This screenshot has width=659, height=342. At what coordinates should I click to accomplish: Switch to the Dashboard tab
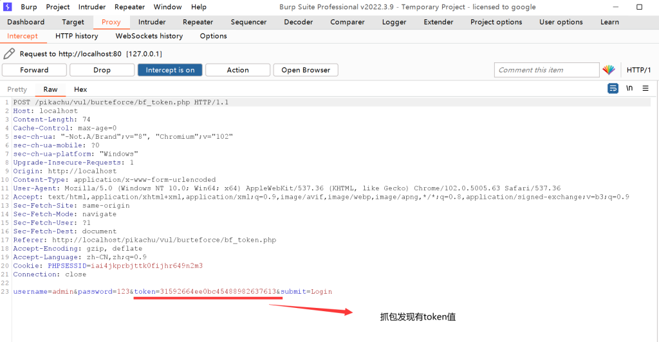click(26, 22)
